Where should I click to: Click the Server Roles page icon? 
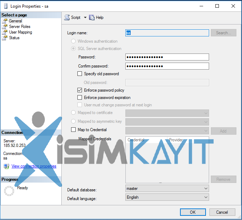[5, 27]
